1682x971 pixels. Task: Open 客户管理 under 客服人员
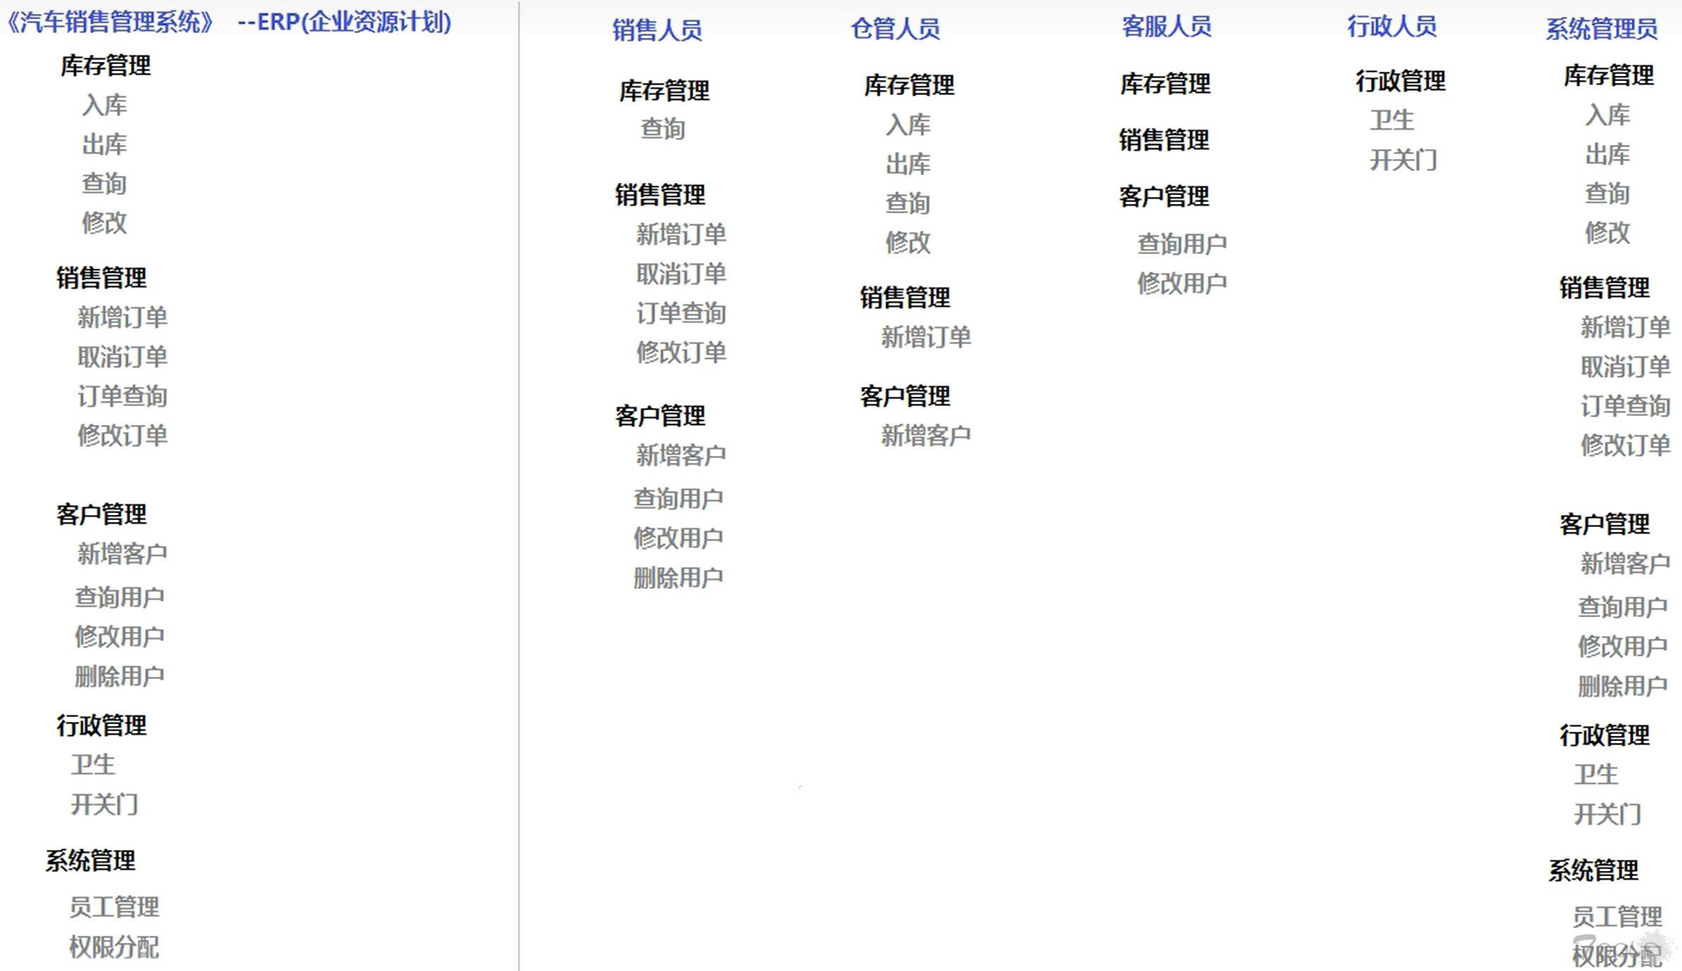coord(1164,196)
